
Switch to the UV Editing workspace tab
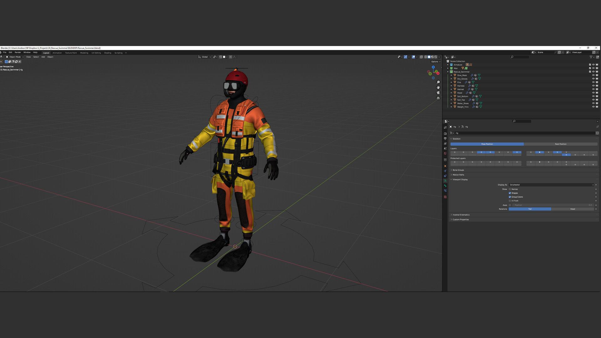[96, 53]
